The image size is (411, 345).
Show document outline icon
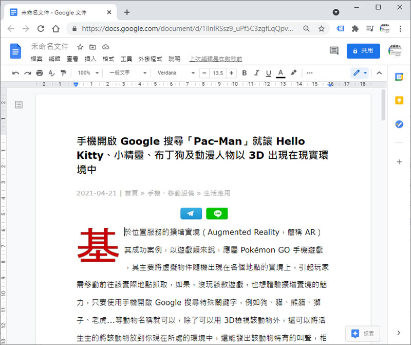(x=19, y=105)
